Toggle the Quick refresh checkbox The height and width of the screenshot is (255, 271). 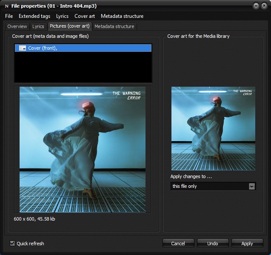[12, 244]
